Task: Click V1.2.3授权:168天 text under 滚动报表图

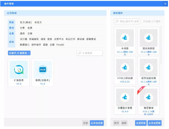Action: [149, 53]
